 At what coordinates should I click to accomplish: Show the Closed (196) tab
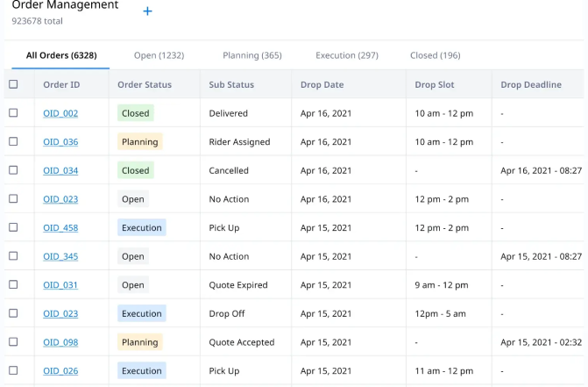435,55
